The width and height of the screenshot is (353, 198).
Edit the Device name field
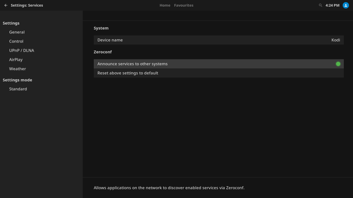click(x=218, y=40)
